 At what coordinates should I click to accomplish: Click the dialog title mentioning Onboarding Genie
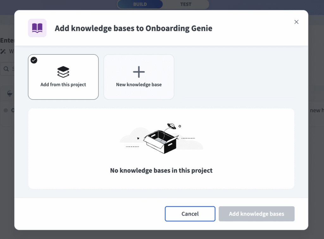click(134, 28)
